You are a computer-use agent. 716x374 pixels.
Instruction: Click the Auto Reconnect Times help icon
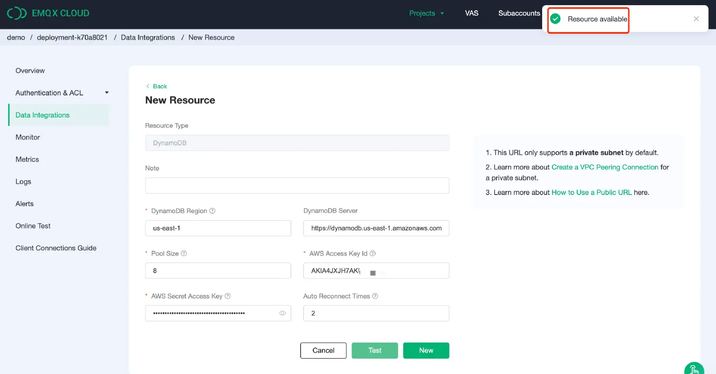click(x=376, y=296)
